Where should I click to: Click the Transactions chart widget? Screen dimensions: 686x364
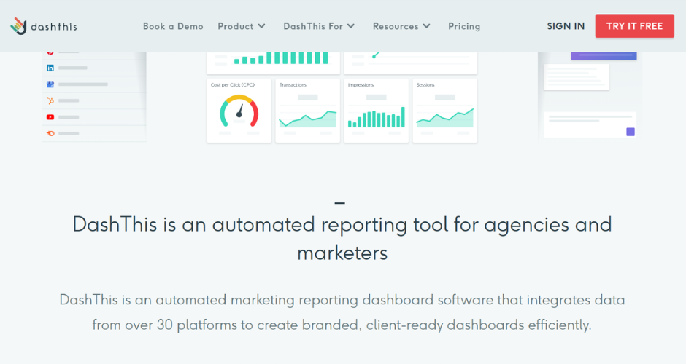tap(307, 111)
